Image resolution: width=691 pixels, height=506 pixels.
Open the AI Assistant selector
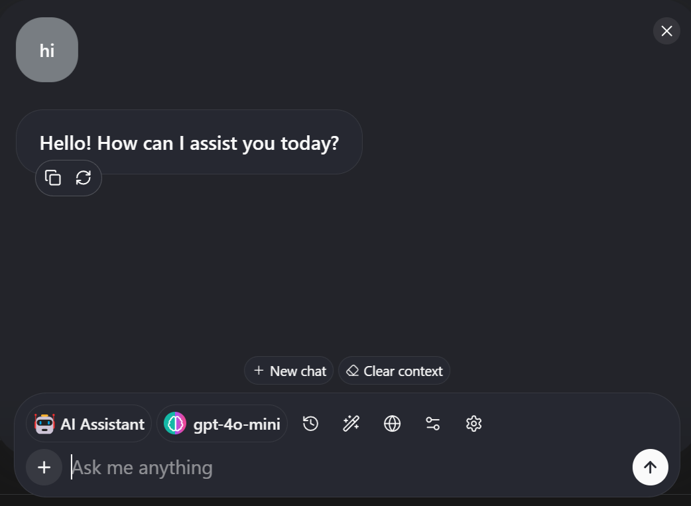pyautogui.click(x=89, y=424)
